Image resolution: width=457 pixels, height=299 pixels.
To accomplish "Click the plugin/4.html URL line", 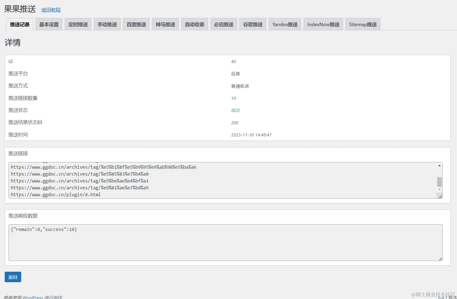I will click(56, 195).
